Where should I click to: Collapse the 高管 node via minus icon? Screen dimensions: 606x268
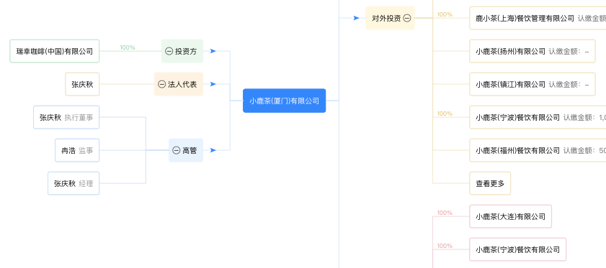177,150
